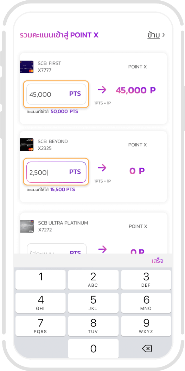
Task: Click the arrow icon in SCB BEYOND row
Action: 102,168
